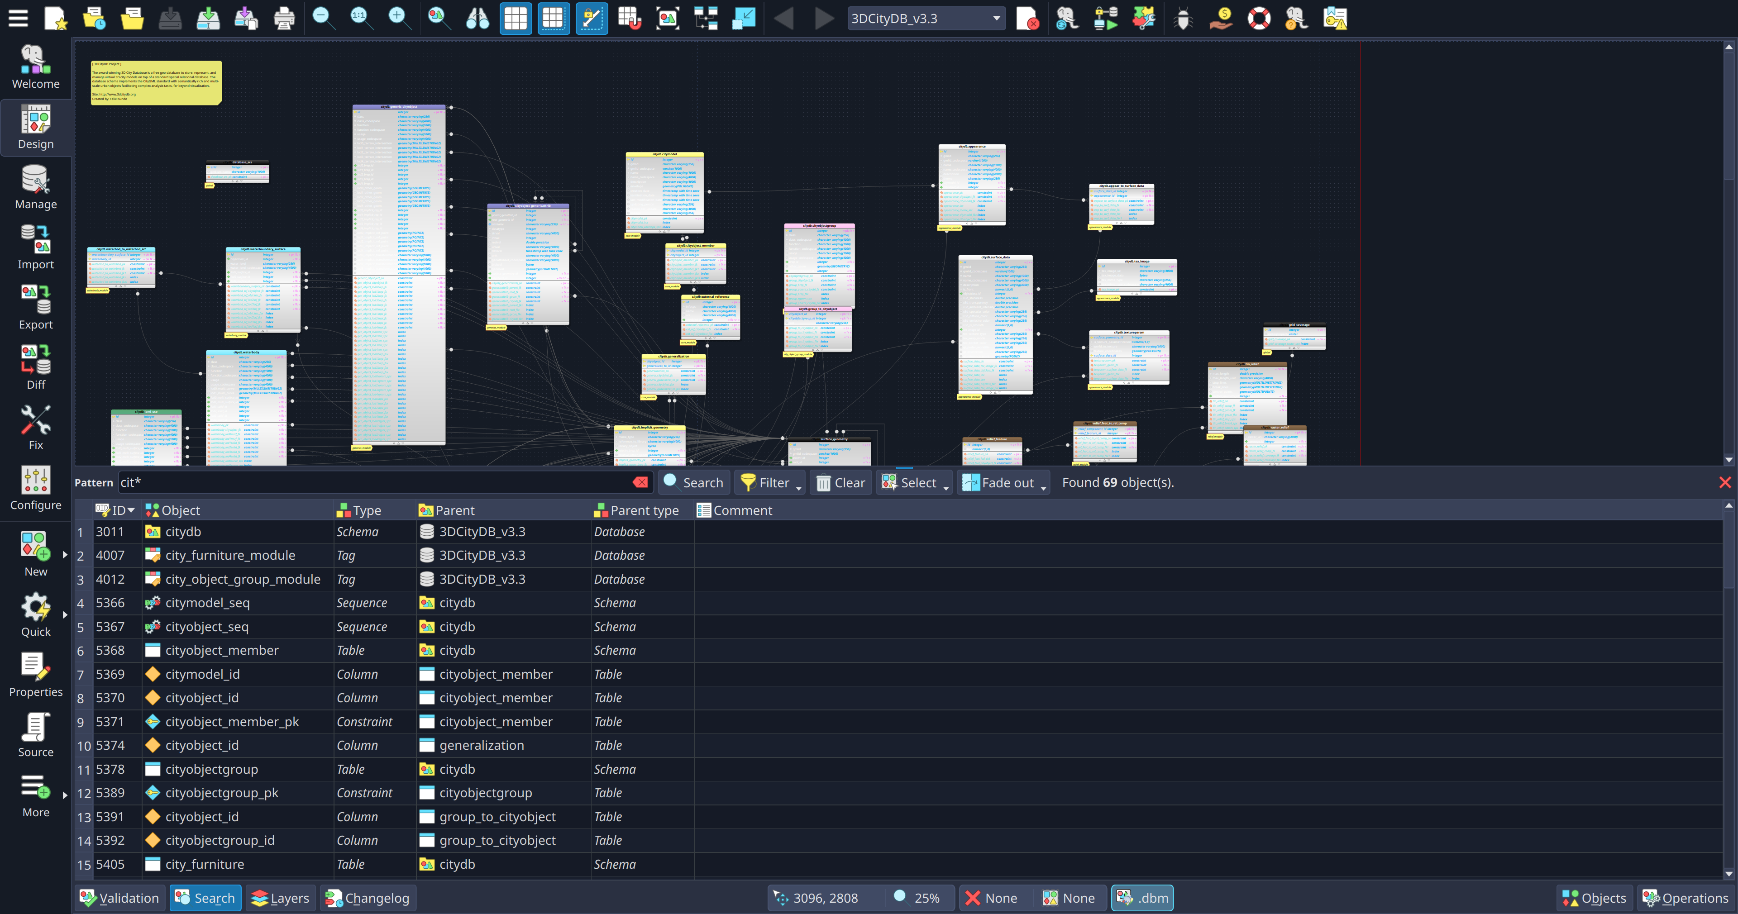Open the Manage database view
This screenshot has width=1738, height=914.
(36, 188)
